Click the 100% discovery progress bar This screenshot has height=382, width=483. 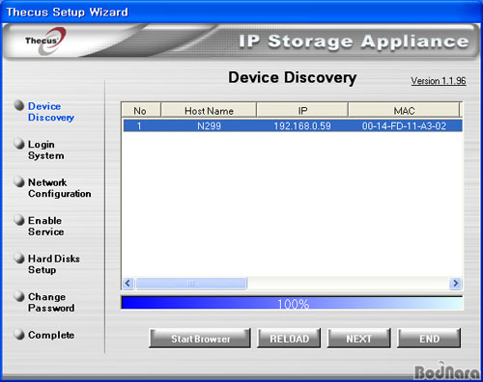[x=292, y=303]
